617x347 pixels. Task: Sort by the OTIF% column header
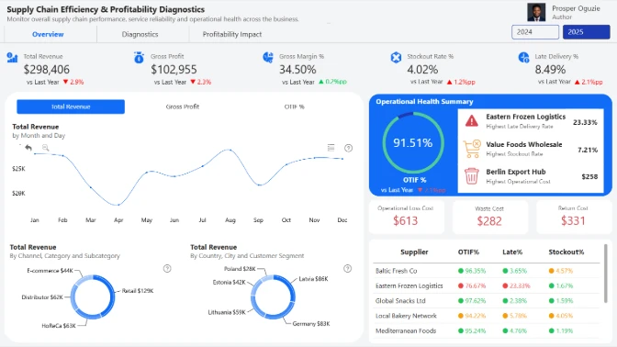click(x=468, y=252)
